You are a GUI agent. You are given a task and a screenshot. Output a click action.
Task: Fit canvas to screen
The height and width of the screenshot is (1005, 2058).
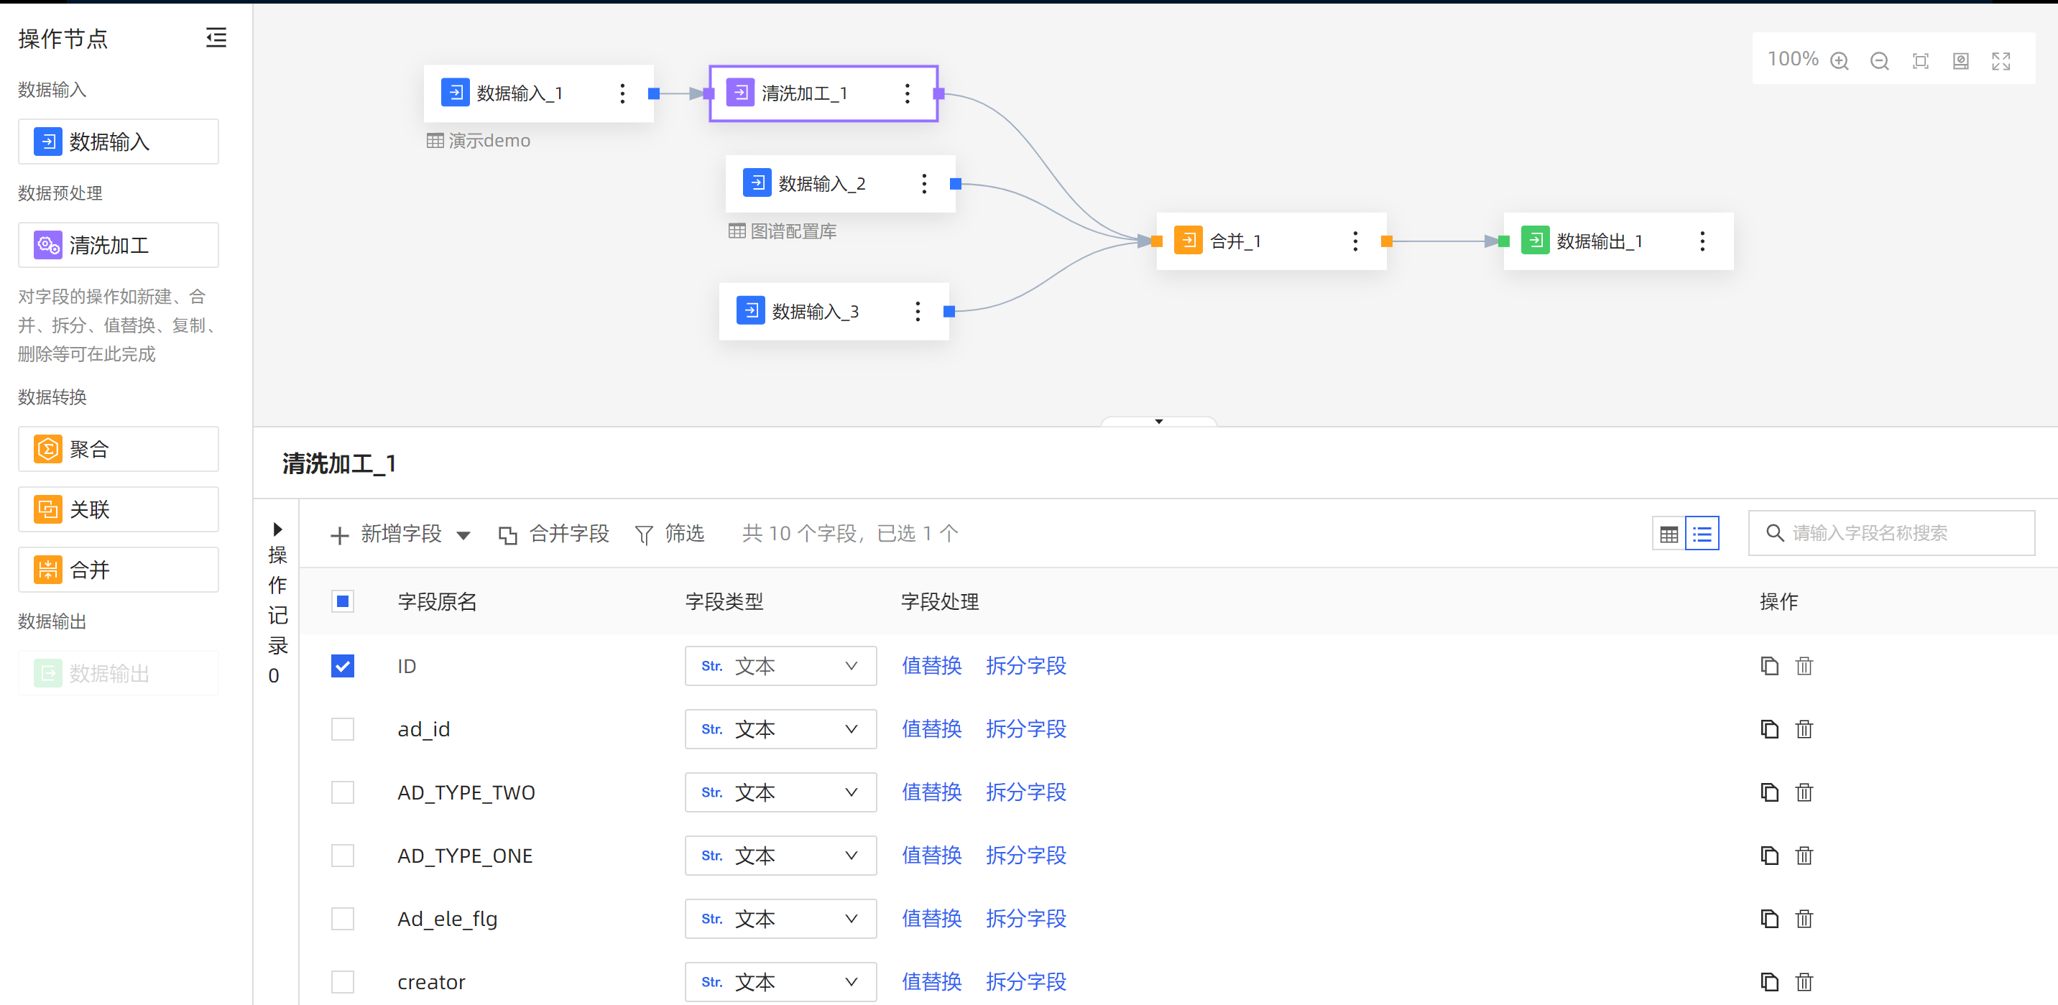1921,61
